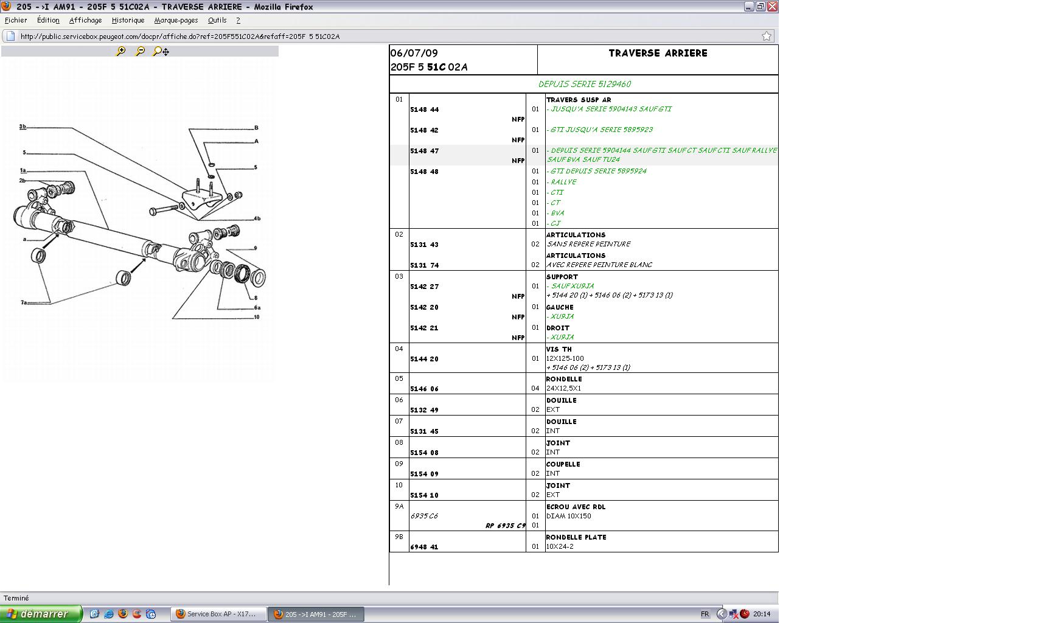Click the address bar URL field
This screenshot has height=623, width=1041.
click(x=389, y=36)
